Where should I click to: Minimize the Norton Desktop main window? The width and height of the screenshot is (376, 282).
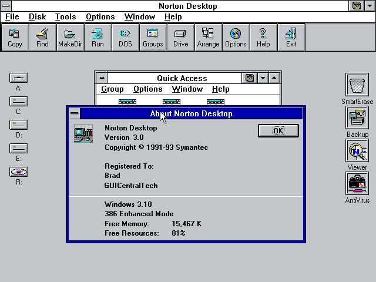point(370,6)
